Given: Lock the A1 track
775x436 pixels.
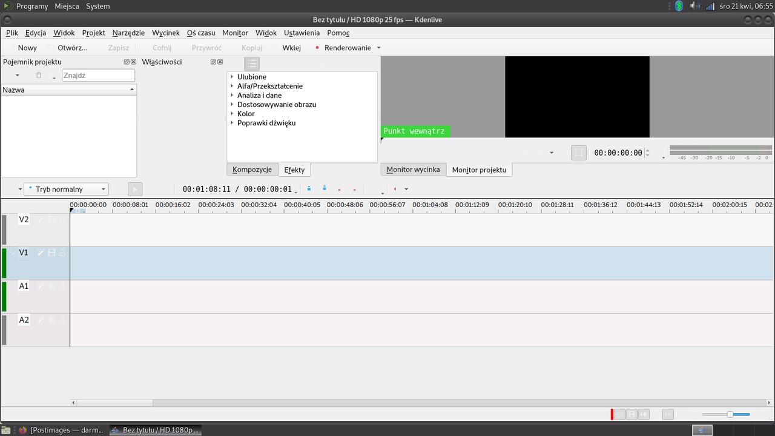Looking at the screenshot, I should click(x=62, y=286).
